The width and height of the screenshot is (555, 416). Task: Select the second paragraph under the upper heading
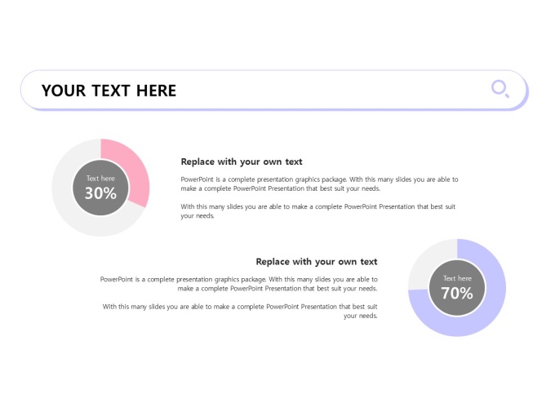click(317, 211)
